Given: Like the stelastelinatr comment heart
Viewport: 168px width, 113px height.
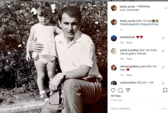Looking at the screenshot, I should [x=163, y=38].
